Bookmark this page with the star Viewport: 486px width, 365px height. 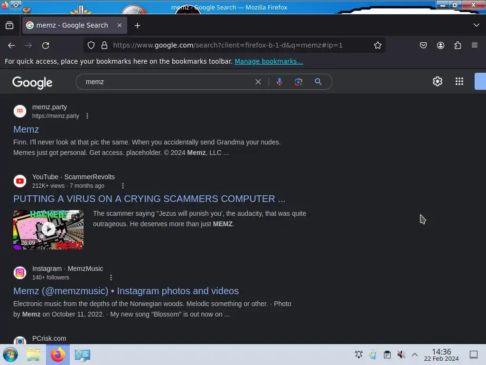tap(377, 45)
